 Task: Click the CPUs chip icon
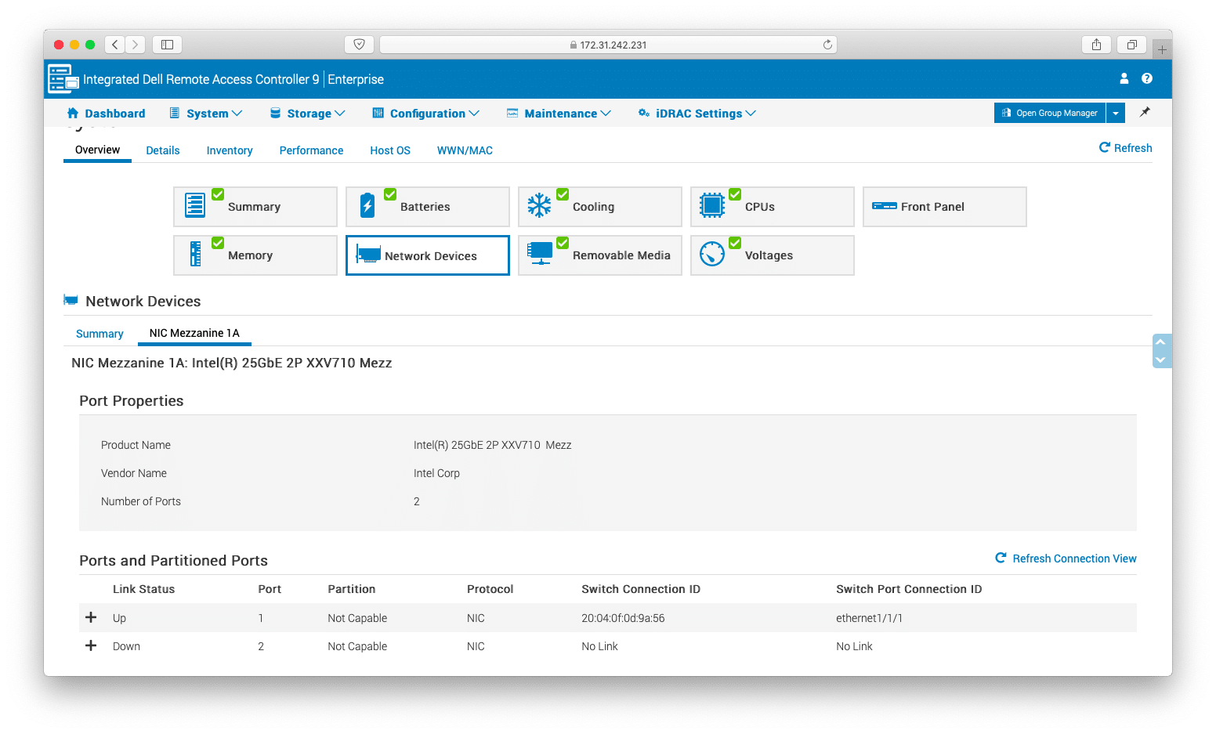pyautogui.click(x=712, y=205)
